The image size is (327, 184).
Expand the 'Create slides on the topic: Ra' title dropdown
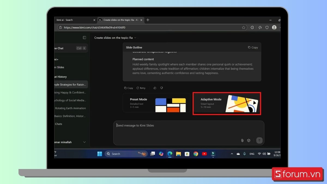(x=135, y=38)
